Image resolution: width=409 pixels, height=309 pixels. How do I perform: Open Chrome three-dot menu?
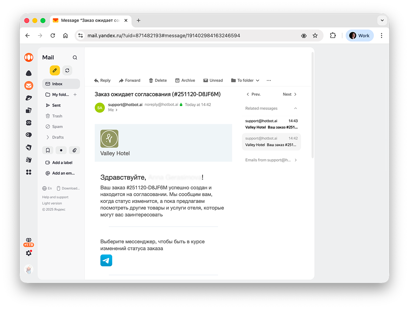[x=381, y=36]
